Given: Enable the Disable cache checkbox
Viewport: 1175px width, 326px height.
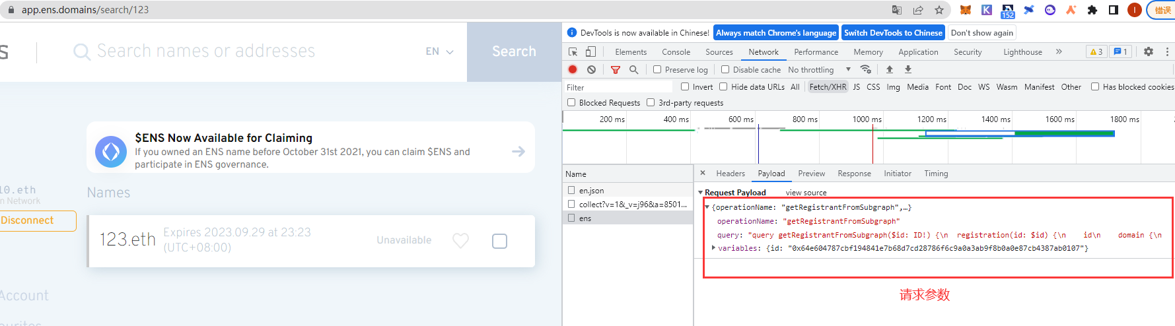Looking at the screenshot, I should (x=725, y=69).
